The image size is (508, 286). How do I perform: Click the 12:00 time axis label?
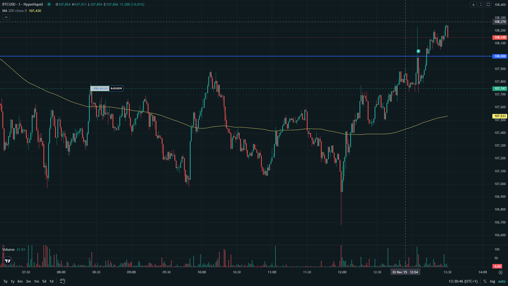click(x=342, y=272)
